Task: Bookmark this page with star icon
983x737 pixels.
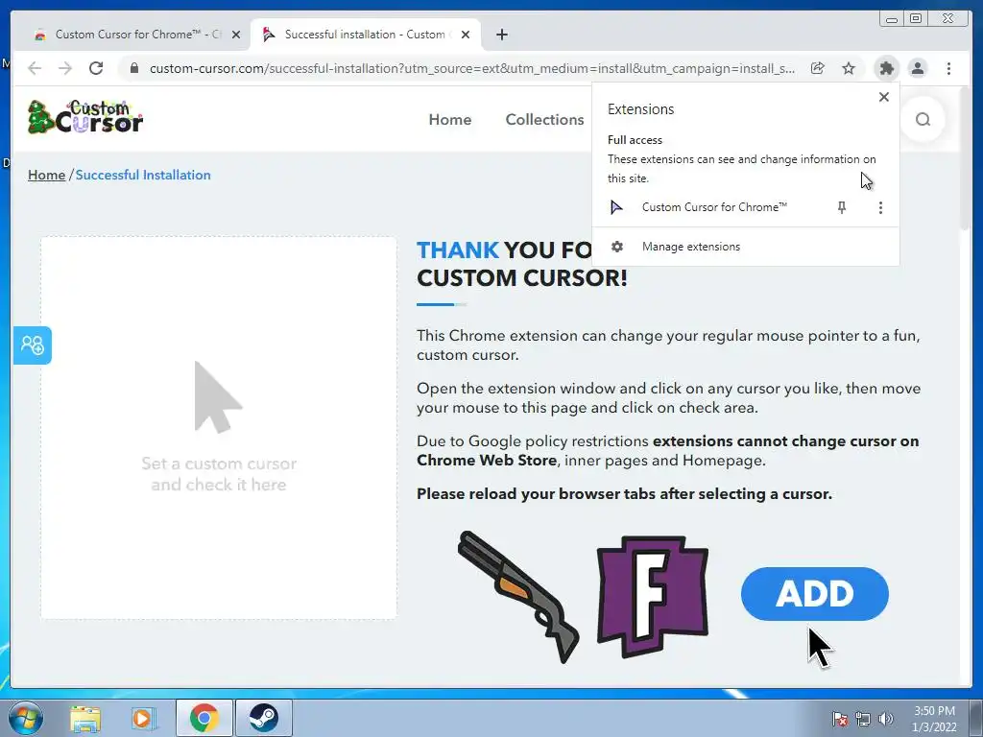Action: click(x=849, y=68)
